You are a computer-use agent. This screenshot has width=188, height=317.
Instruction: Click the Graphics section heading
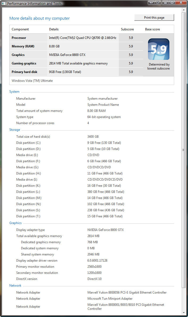(15, 223)
